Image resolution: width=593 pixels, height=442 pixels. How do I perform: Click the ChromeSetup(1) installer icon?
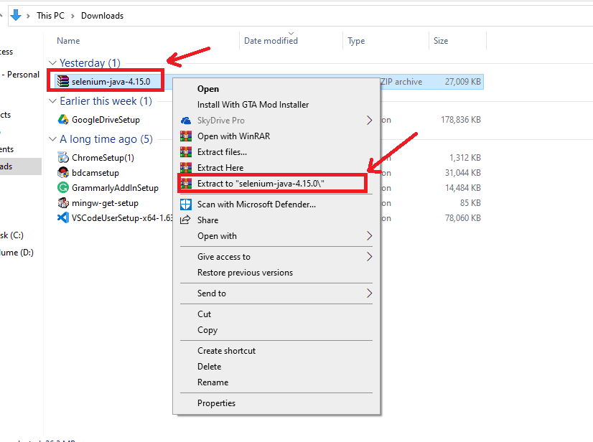(63, 158)
